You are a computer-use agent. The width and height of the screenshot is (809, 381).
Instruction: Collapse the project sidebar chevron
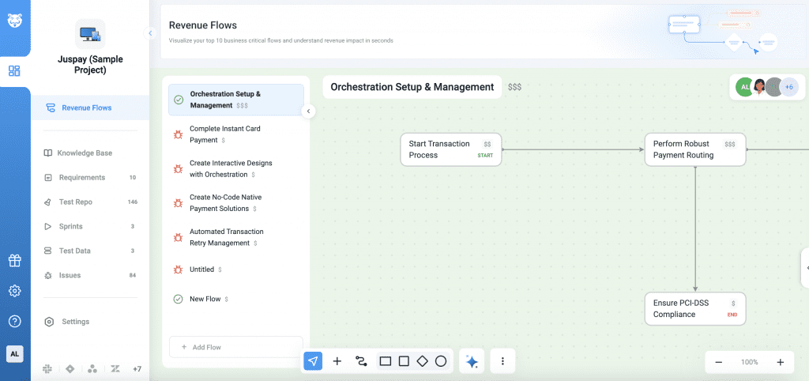(x=149, y=33)
